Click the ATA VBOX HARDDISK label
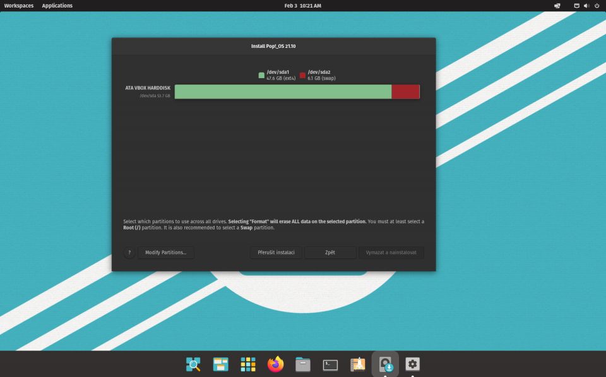 [148, 88]
